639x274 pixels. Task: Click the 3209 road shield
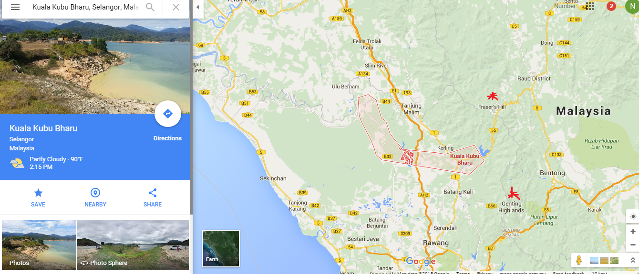pos(405,234)
